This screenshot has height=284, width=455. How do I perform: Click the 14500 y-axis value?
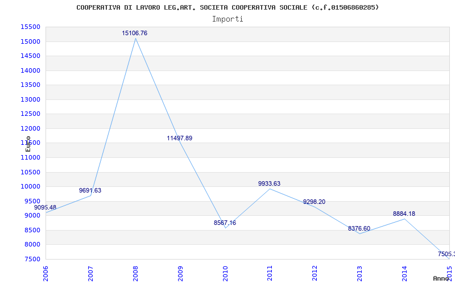click(x=30, y=56)
